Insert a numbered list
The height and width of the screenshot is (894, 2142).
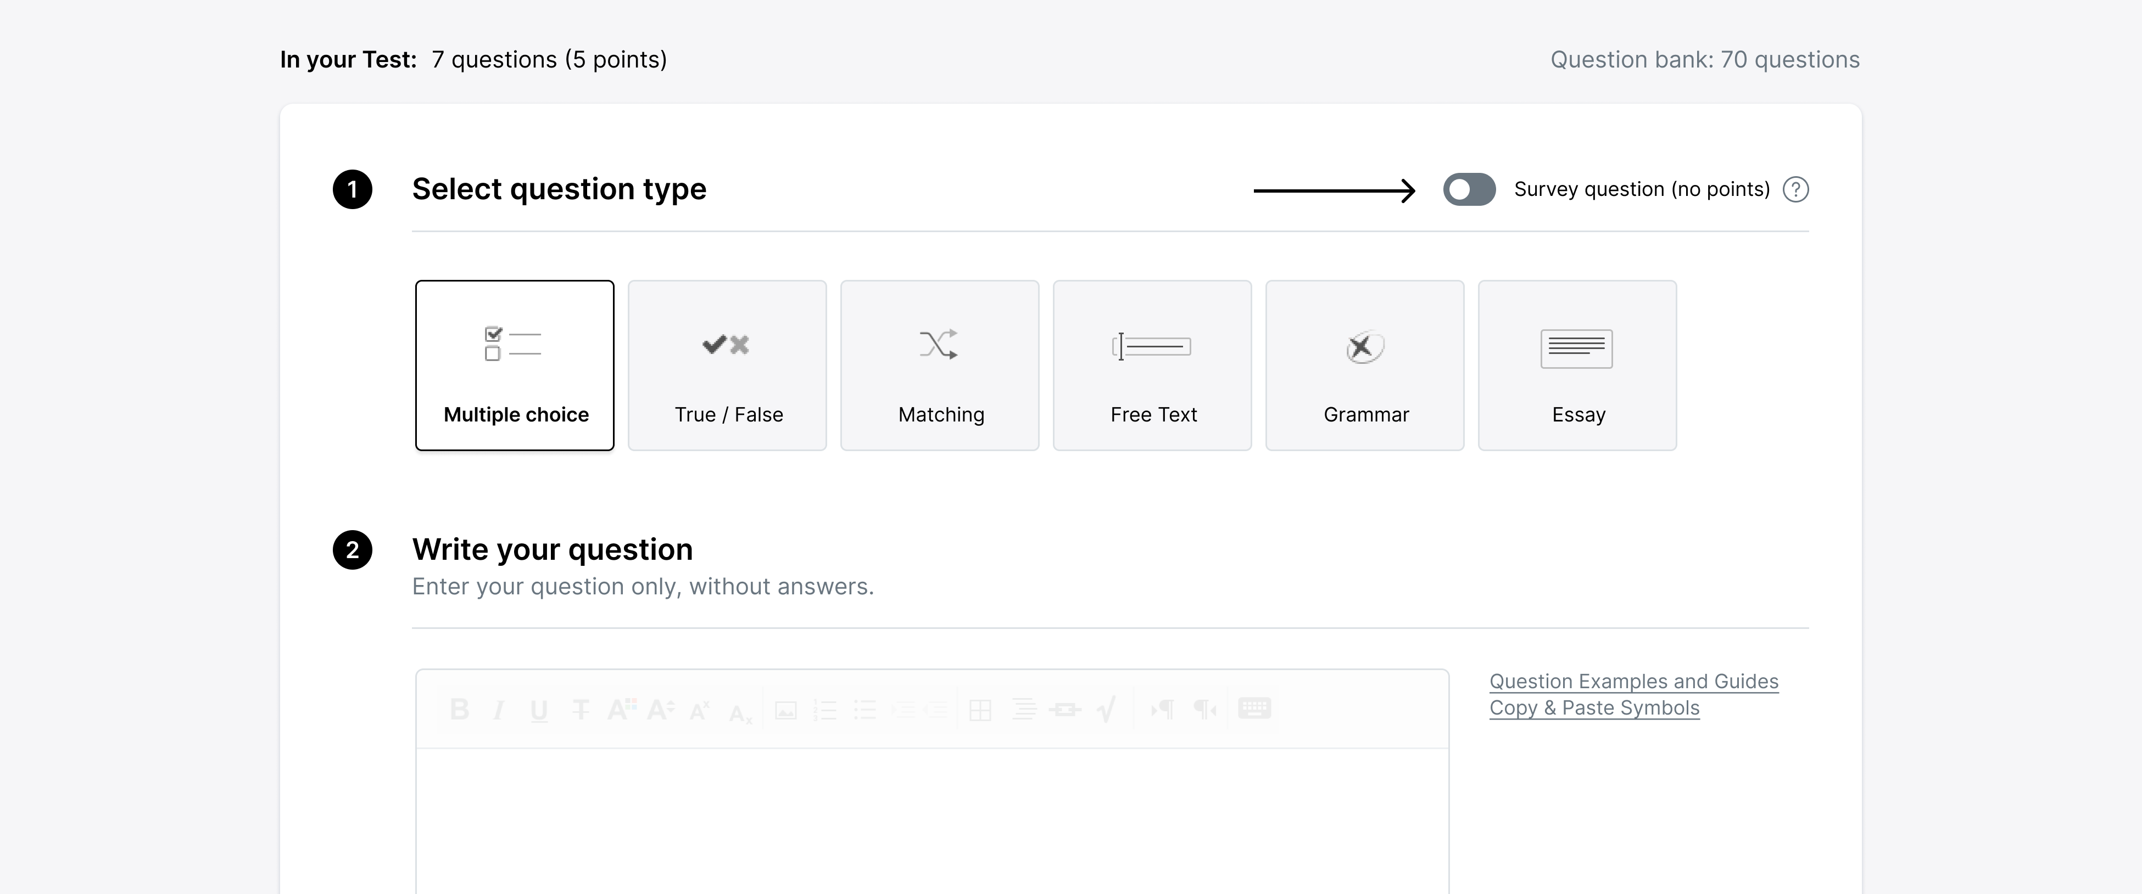point(825,710)
